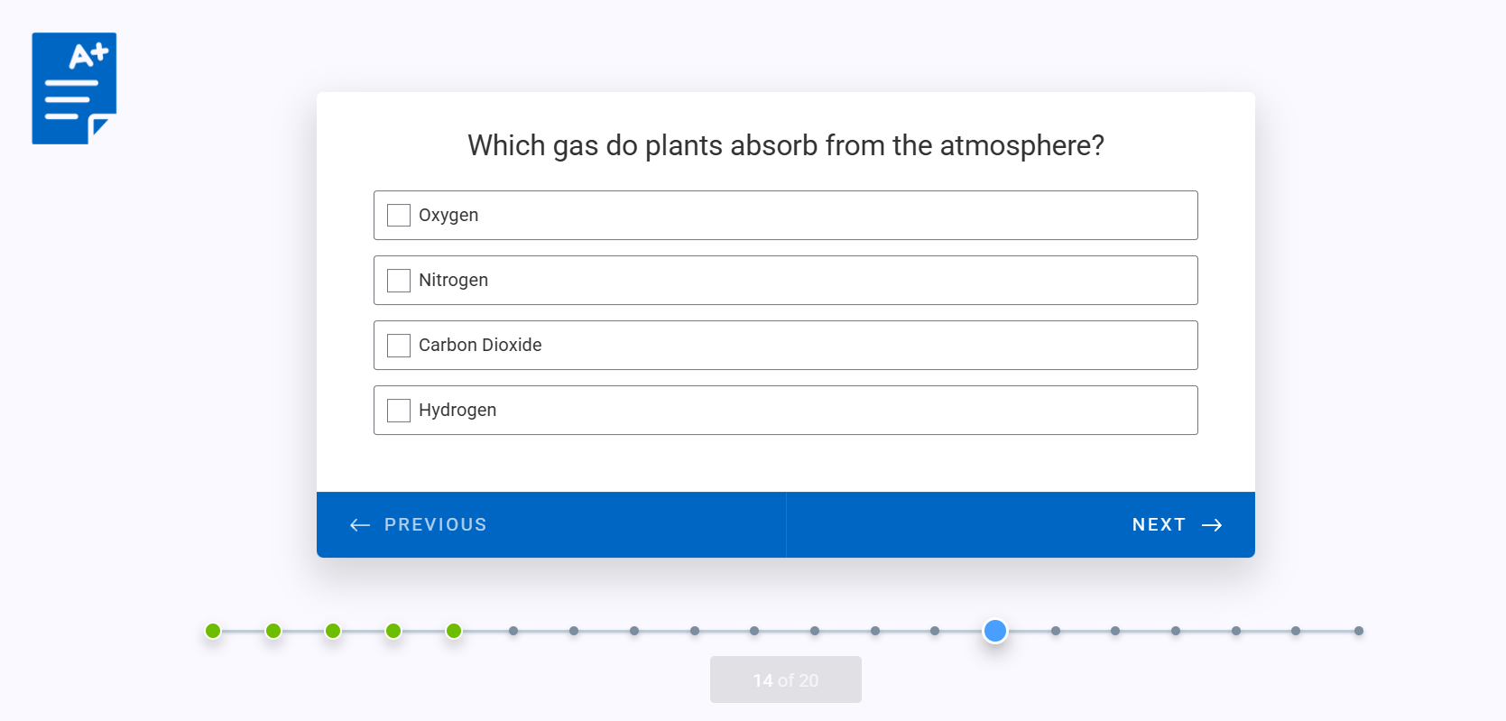Jump to question 6 gray progress dot

point(513,631)
